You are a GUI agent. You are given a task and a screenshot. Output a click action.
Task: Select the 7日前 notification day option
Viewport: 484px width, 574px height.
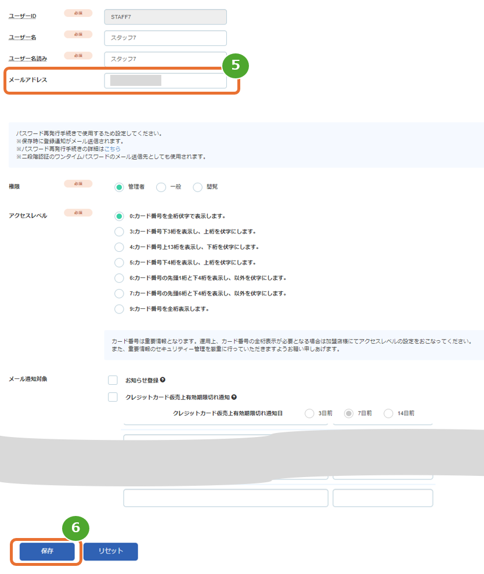[349, 413]
